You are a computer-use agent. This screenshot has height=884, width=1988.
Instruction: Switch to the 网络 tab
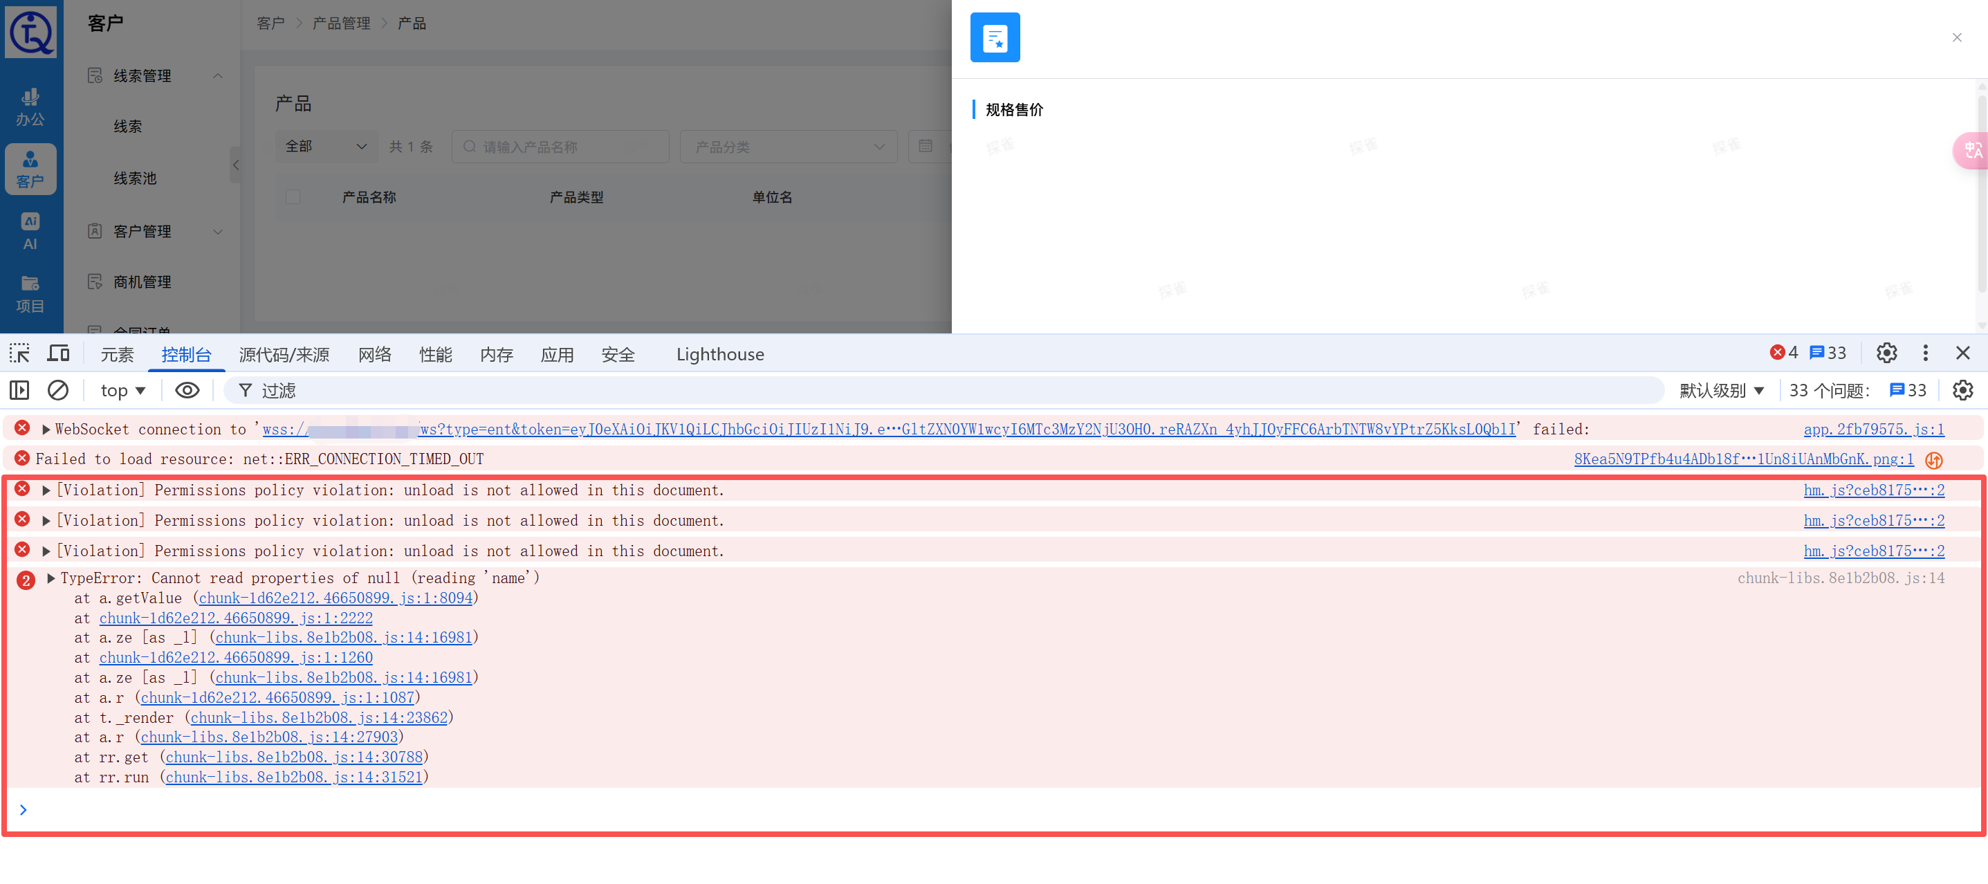click(374, 354)
